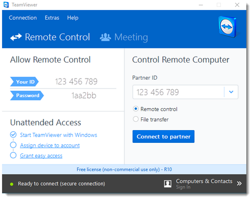Screen dimensions: 250x197
Task: Open the Grant easy access link
Action: [41, 156]
